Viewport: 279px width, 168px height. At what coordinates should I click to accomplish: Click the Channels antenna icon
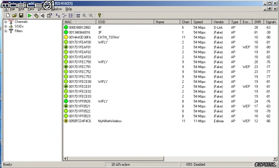(x=11, y=21)
